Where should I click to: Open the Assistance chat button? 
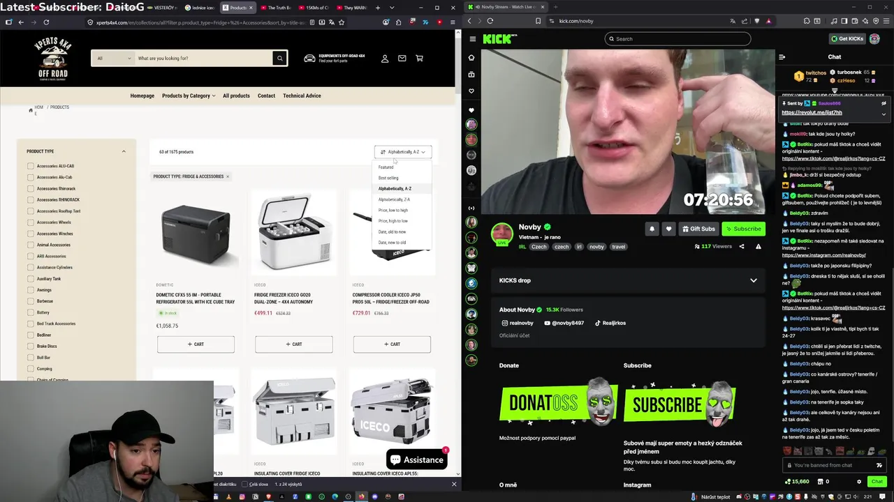pos(417,459)
